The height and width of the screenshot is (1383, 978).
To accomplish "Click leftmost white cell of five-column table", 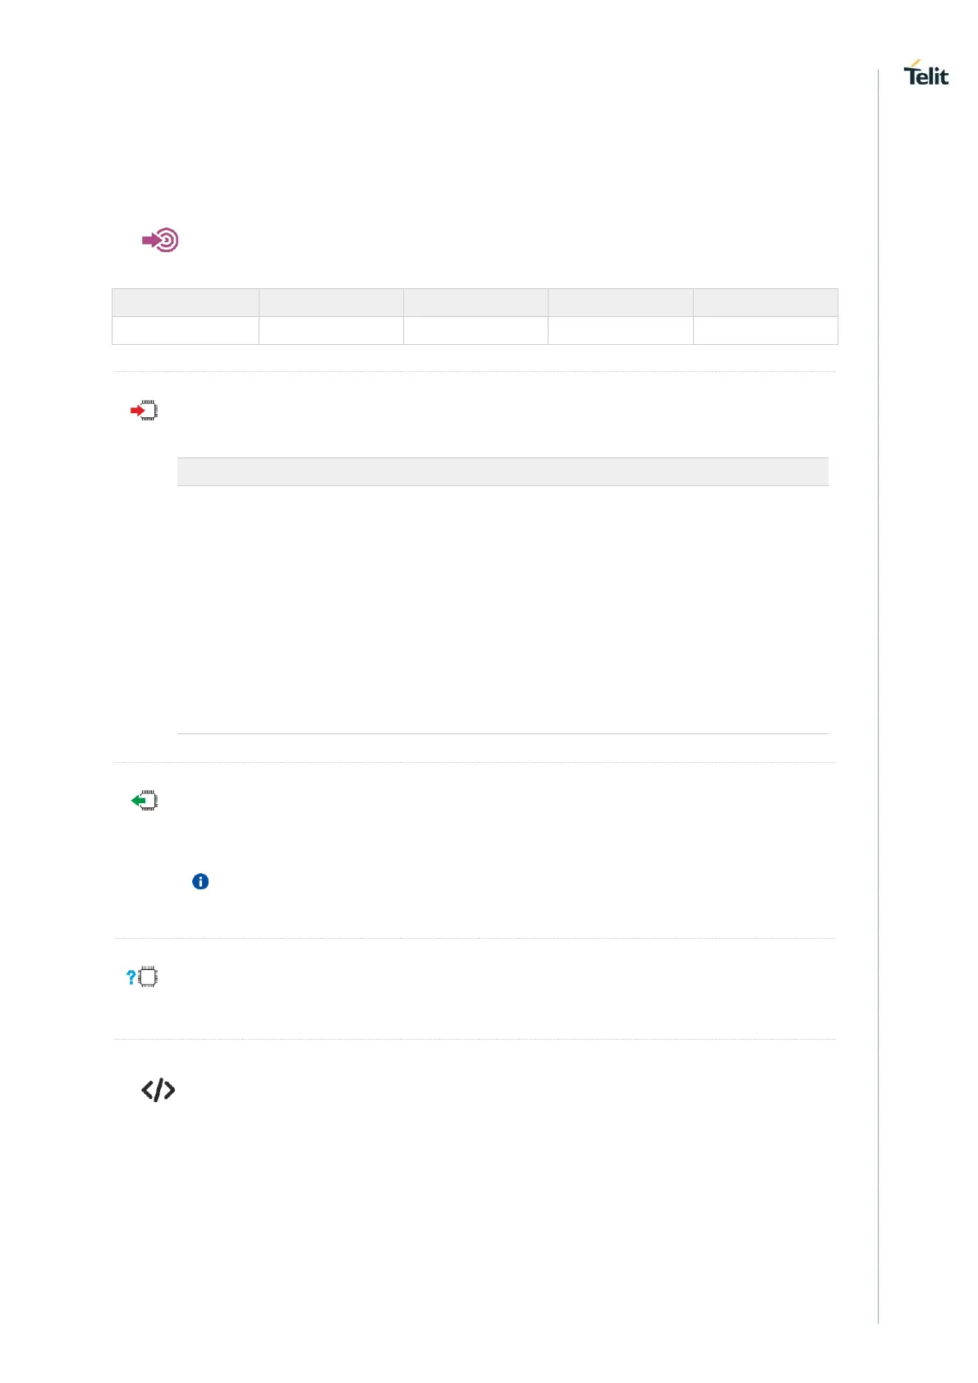I will pos(186,330).
